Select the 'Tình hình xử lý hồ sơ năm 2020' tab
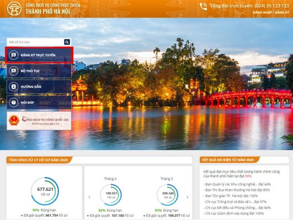 (x=39, y=160)
